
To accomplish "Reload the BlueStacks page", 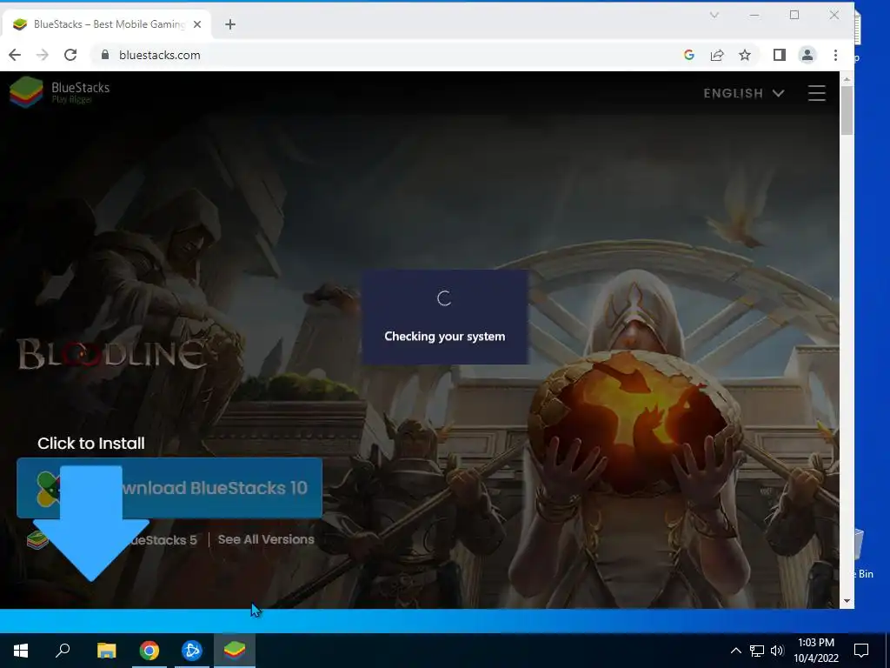I will [x=70, y=55].
